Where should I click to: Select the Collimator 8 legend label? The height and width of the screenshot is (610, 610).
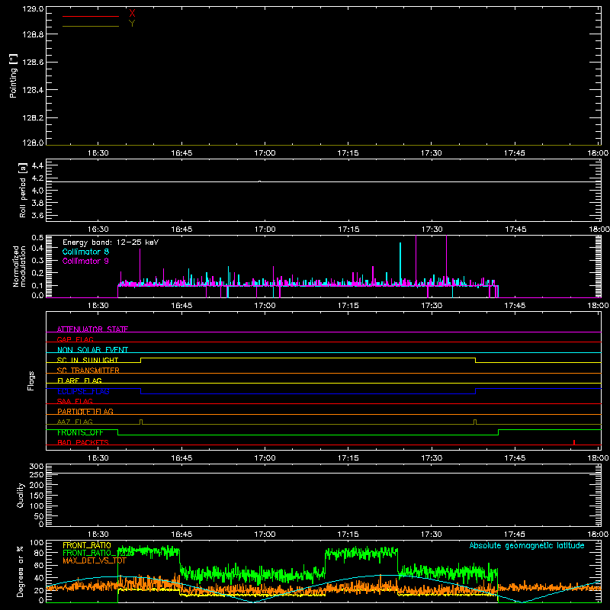click(85, 252)
